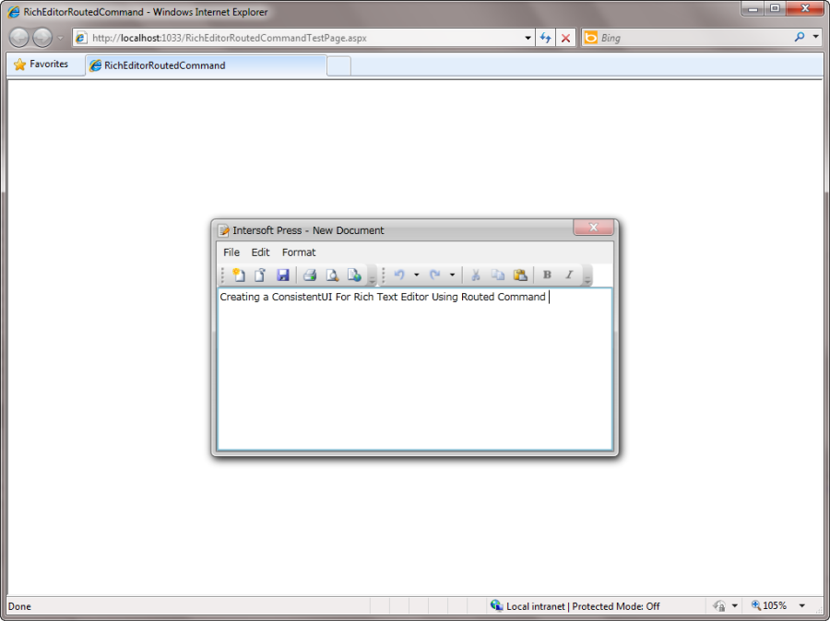
Task: Click the Internet Explorer logo in title bar
Action: (14, 12)
